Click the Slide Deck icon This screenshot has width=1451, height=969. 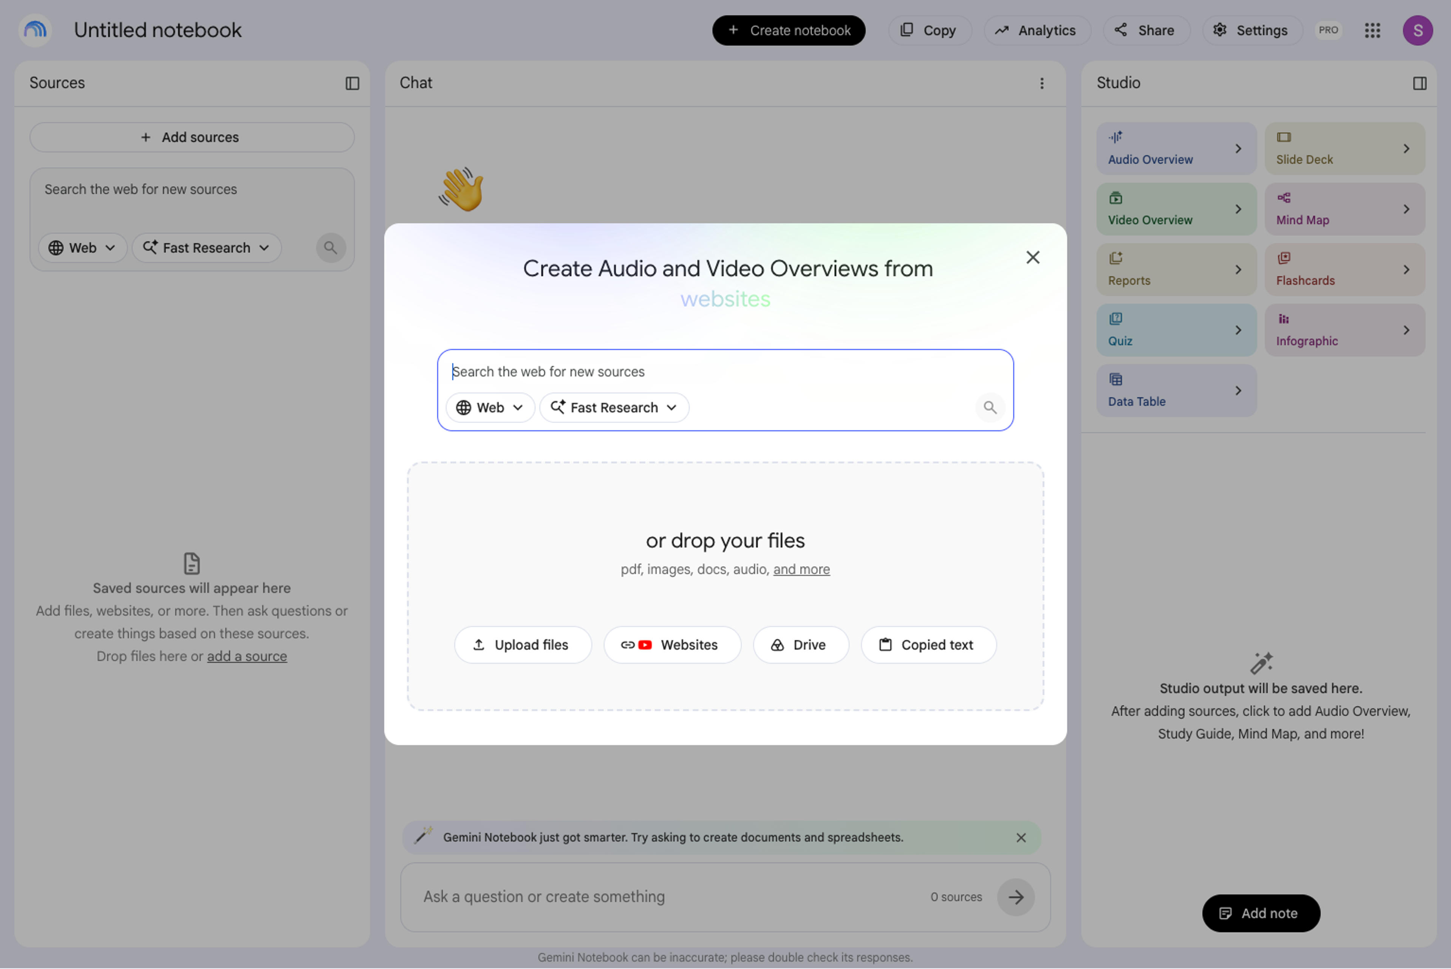[1284, 137]
